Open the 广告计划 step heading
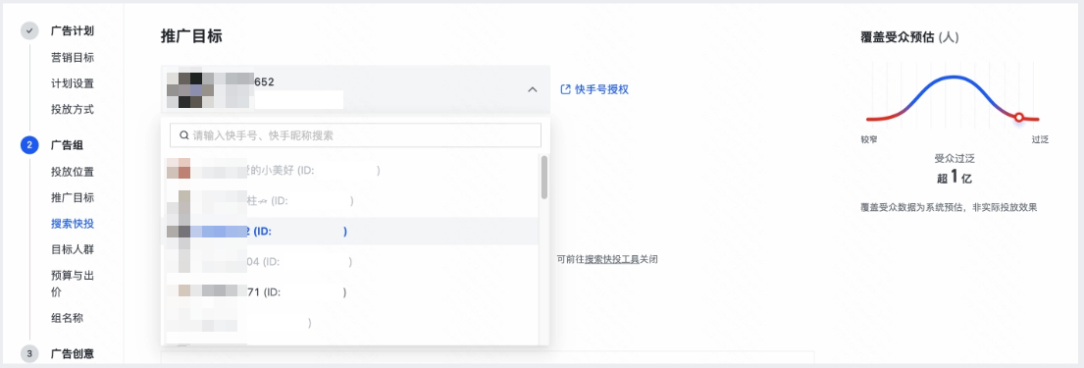Viewport: 1084px width, 368px height. (x=73, y=31)
